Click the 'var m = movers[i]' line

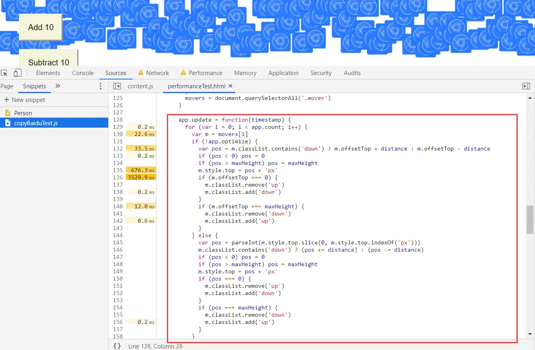tap(220, 134)
